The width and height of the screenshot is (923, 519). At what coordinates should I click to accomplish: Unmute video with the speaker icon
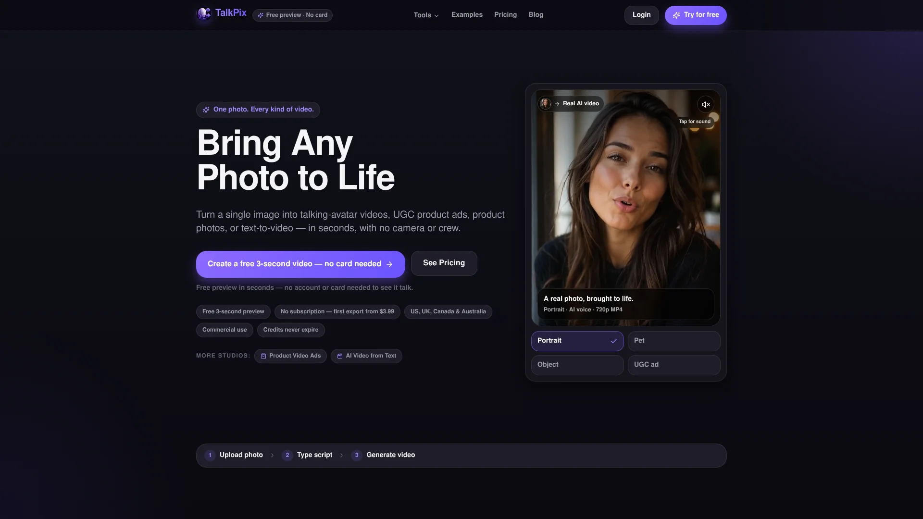point(706,104)
